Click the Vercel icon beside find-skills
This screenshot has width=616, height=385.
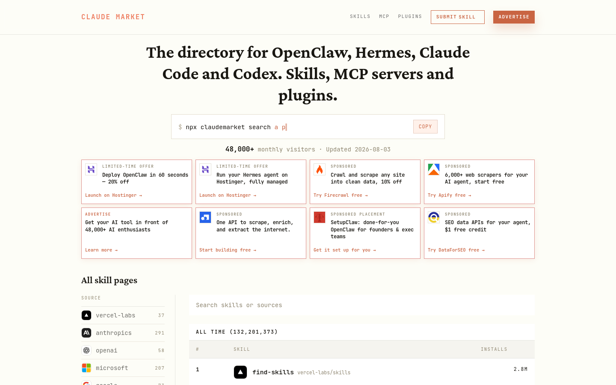pyautogui.click(x=240, y=372)
